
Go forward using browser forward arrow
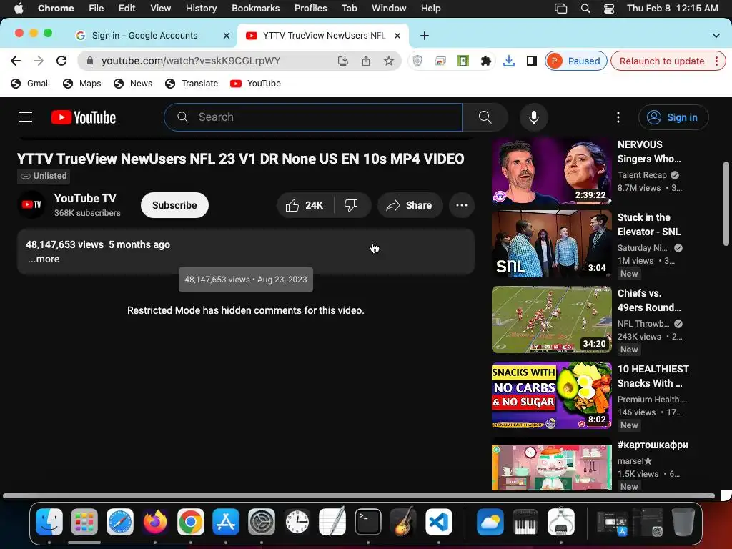point(39,61)
